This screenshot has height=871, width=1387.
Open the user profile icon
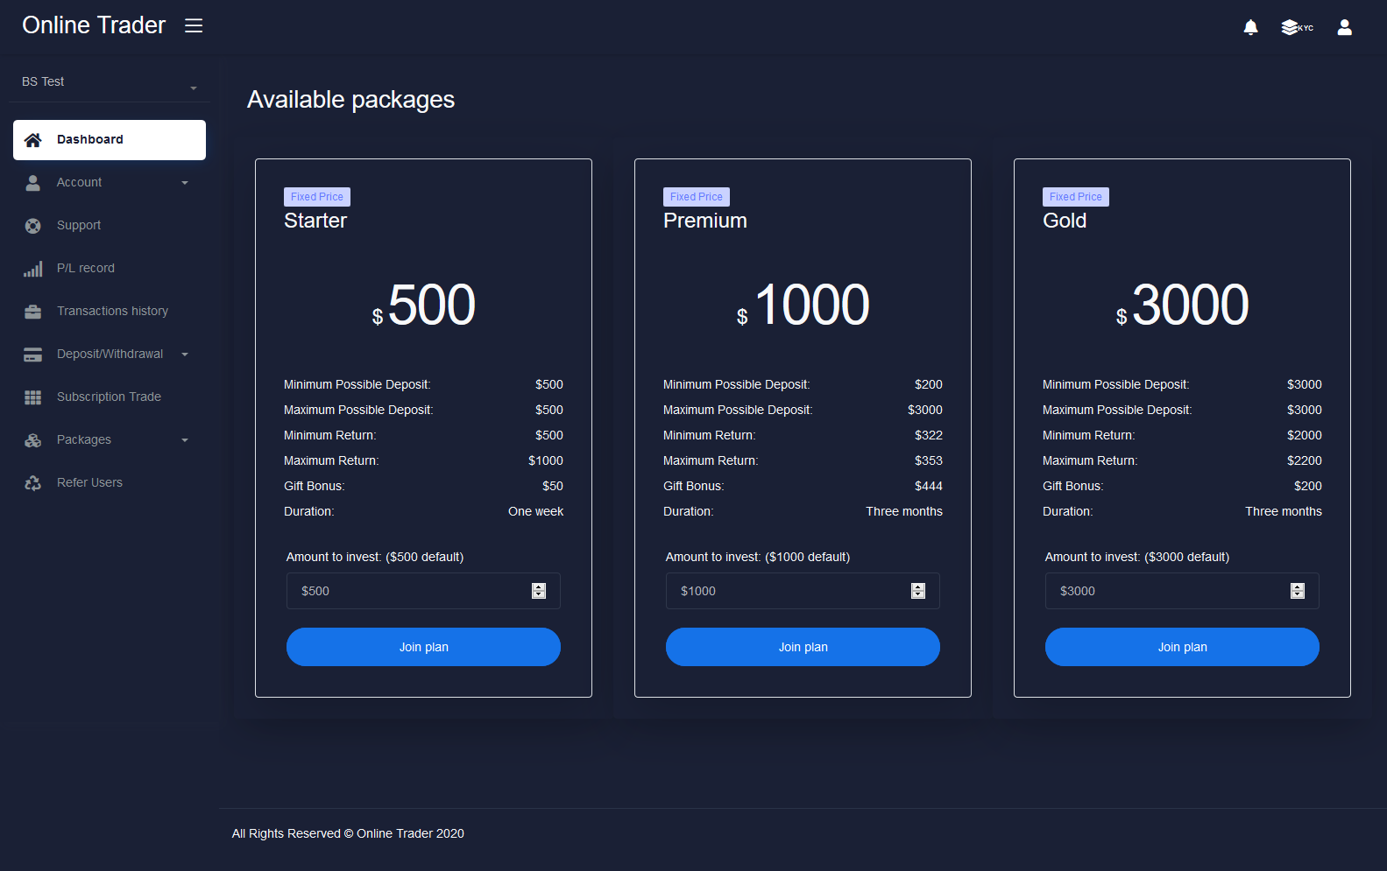[1344, 27]
